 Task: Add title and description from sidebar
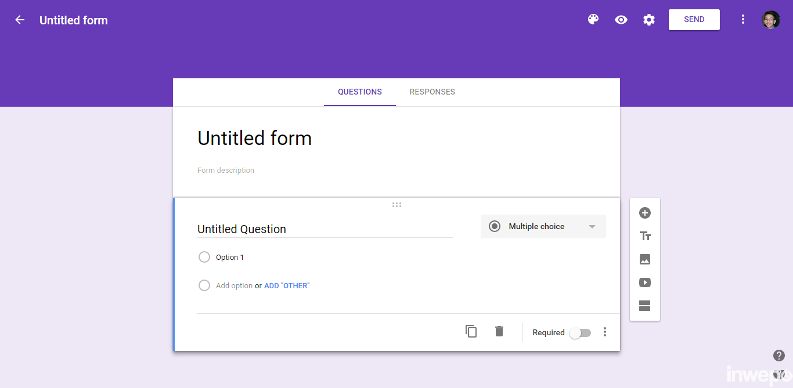tap(645, 236)
